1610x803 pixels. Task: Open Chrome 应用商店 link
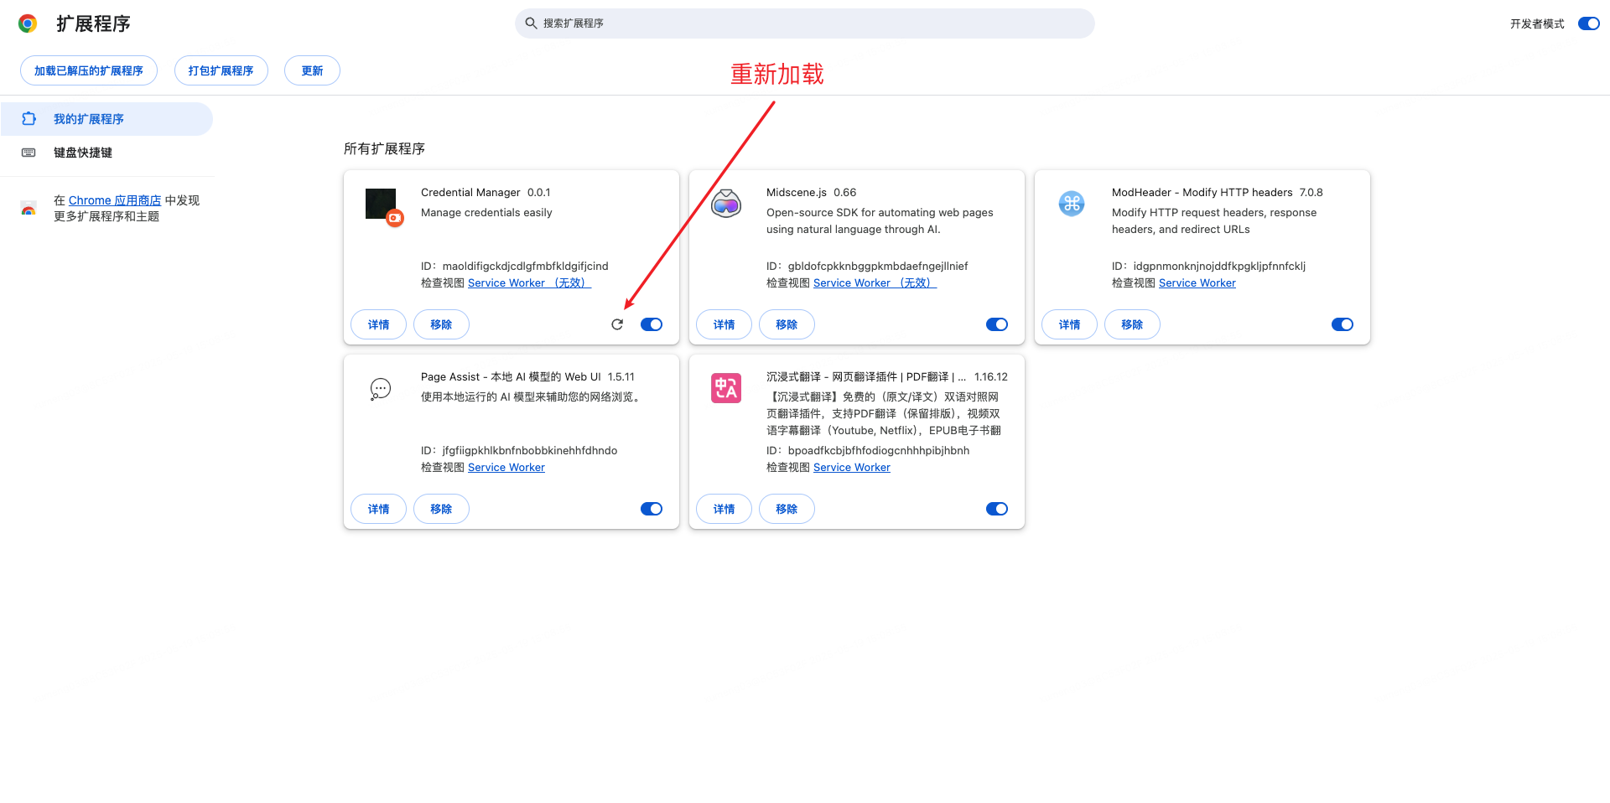(115, 200)
